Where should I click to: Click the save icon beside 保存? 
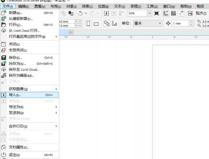4,58
